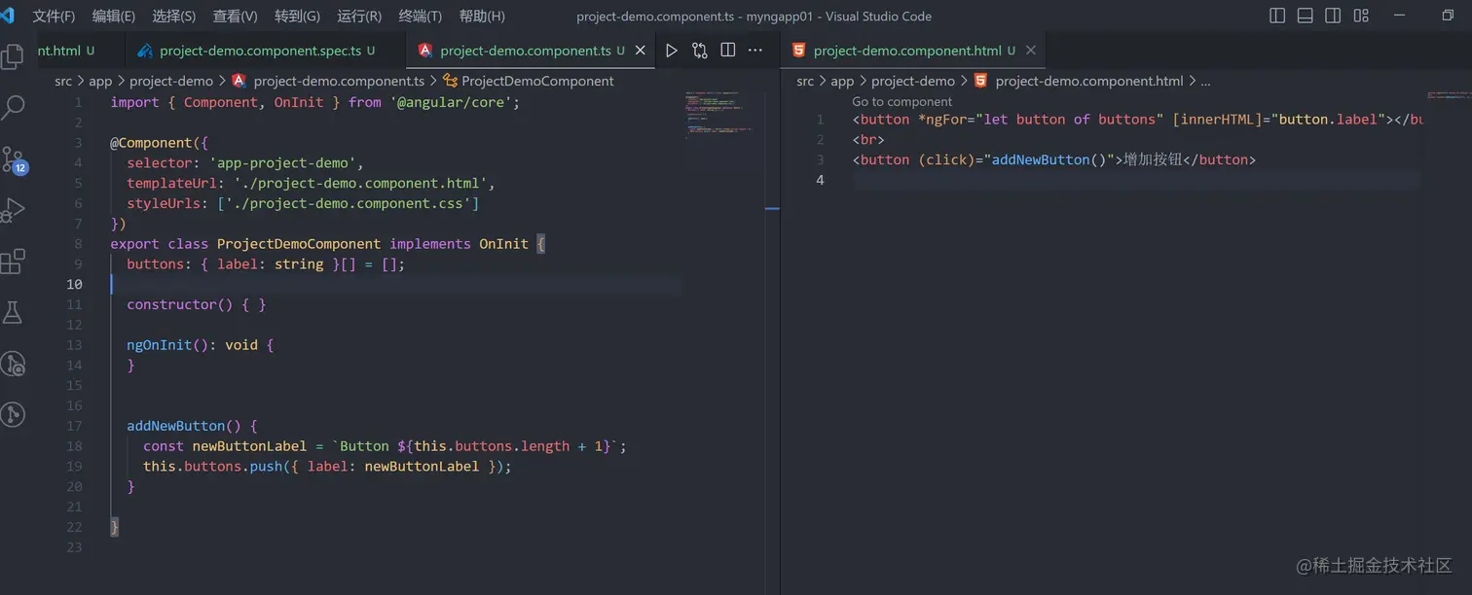Open changes compare icon in editor toolbar
Viewport: 1472px width, 595px height.
(x=699, y=51)
